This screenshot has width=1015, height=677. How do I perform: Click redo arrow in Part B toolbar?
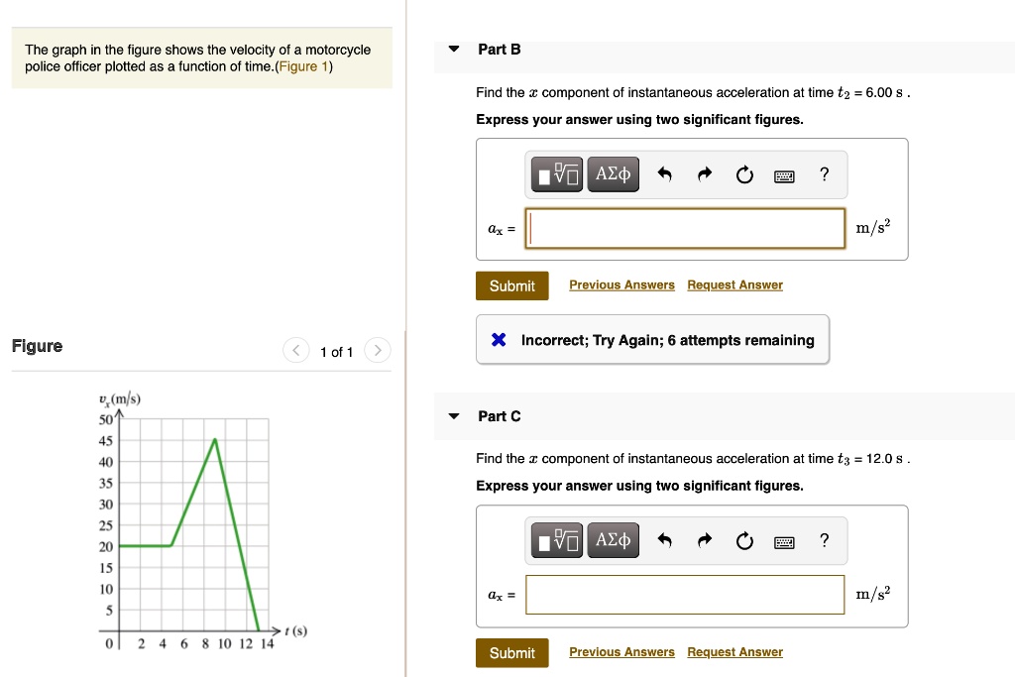(x=704, y=175)
